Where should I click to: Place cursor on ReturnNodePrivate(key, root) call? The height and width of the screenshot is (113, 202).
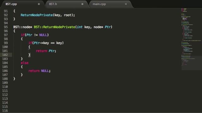pos(48,15)
